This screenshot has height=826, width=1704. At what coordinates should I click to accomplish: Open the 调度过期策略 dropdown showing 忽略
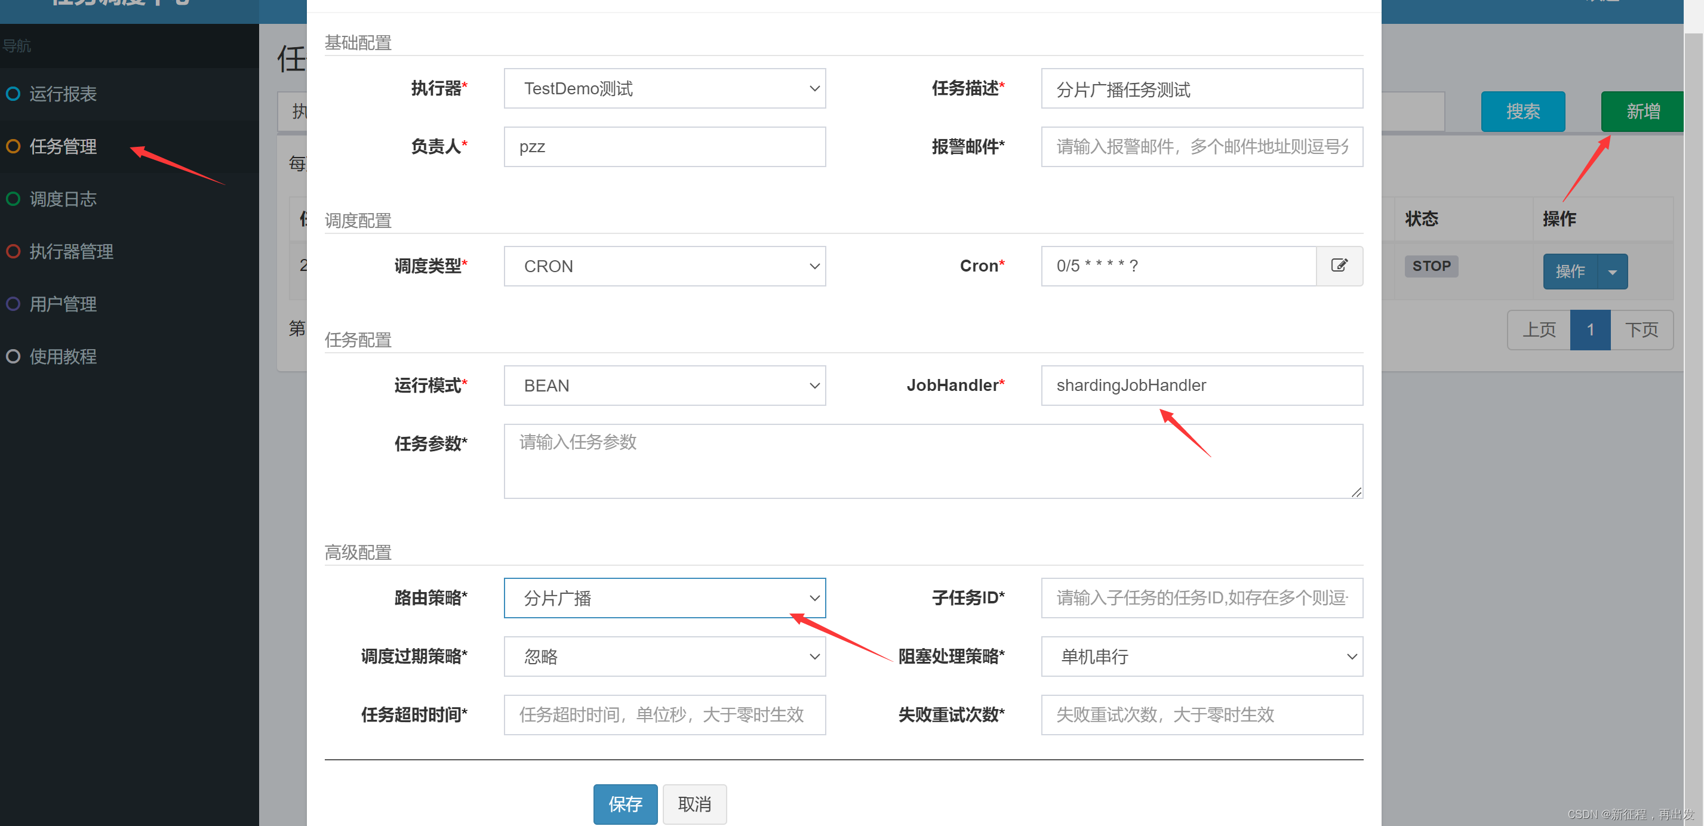[x=665, y=657]
